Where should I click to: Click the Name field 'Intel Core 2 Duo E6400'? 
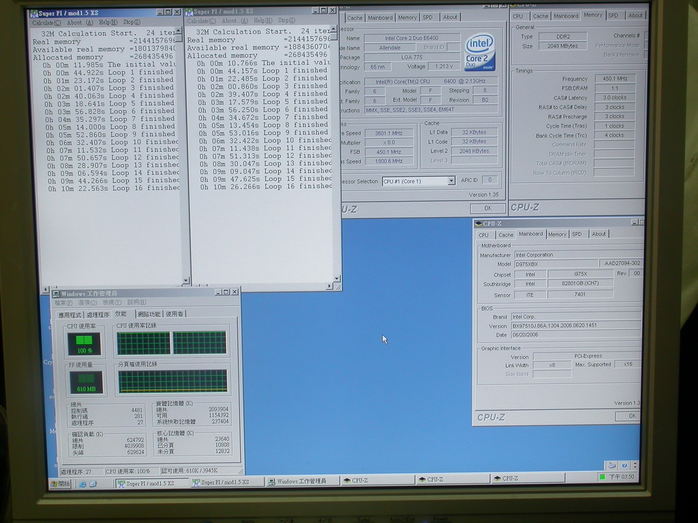click(x=412, y=38)
